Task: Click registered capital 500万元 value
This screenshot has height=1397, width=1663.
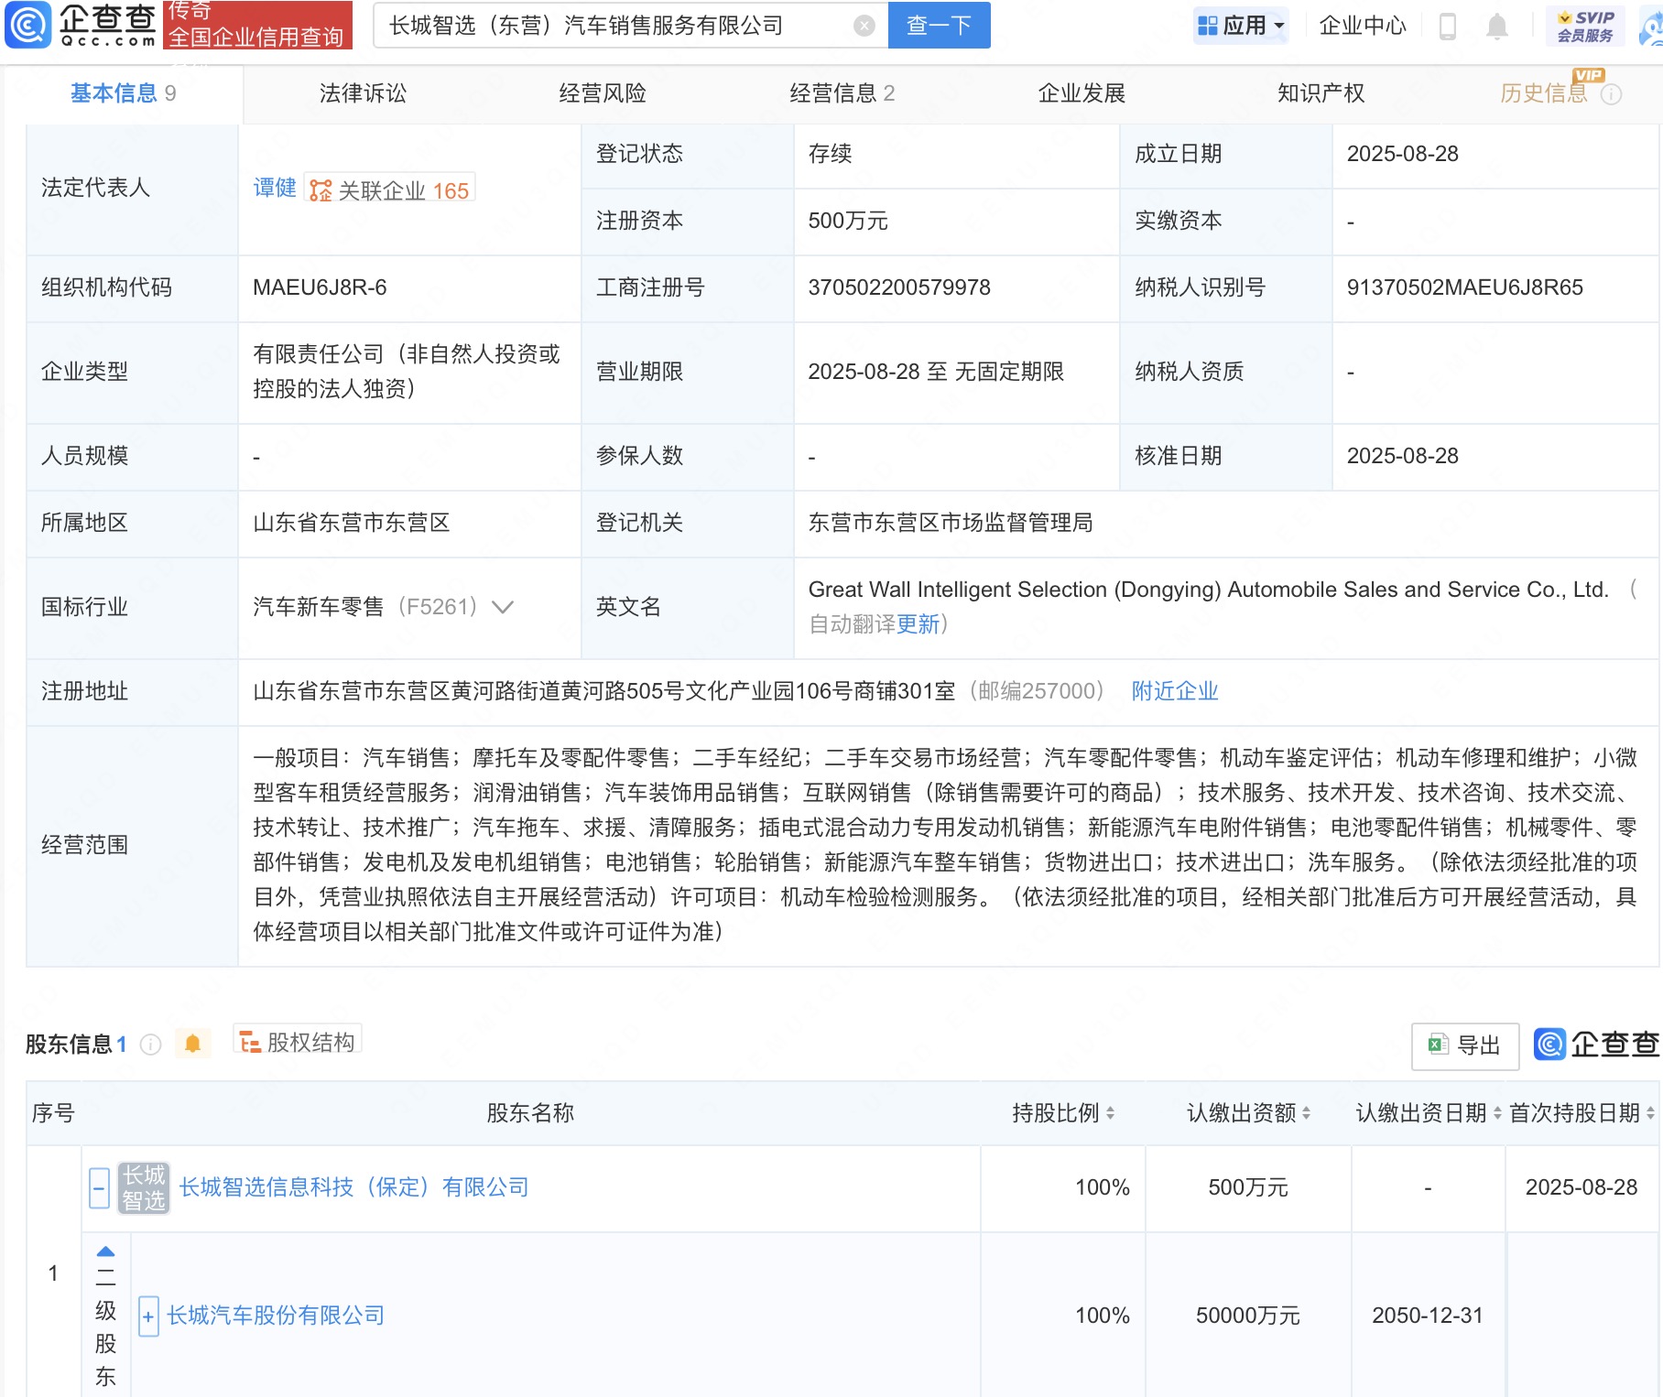Action: pyautogui.click(x=848, y=221)
